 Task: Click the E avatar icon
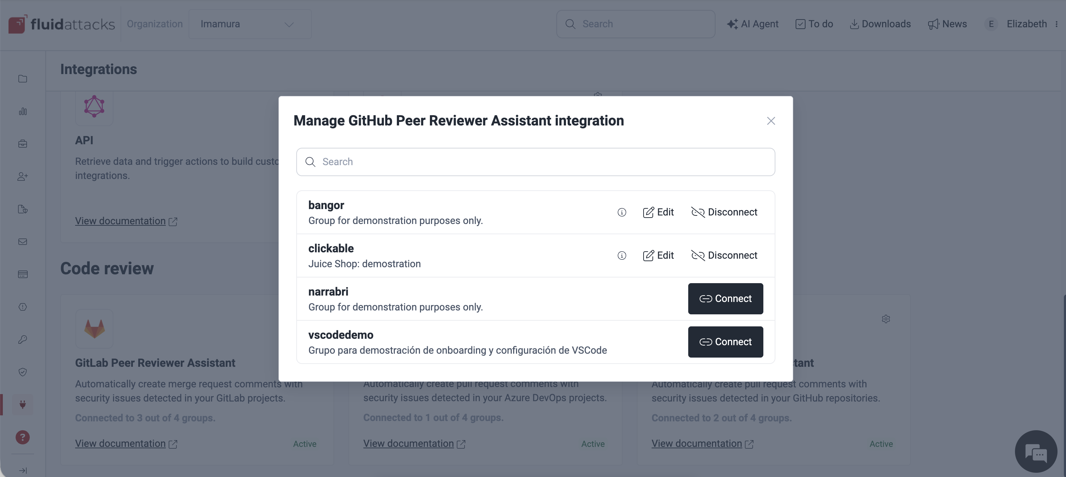[x=991, y=24]
